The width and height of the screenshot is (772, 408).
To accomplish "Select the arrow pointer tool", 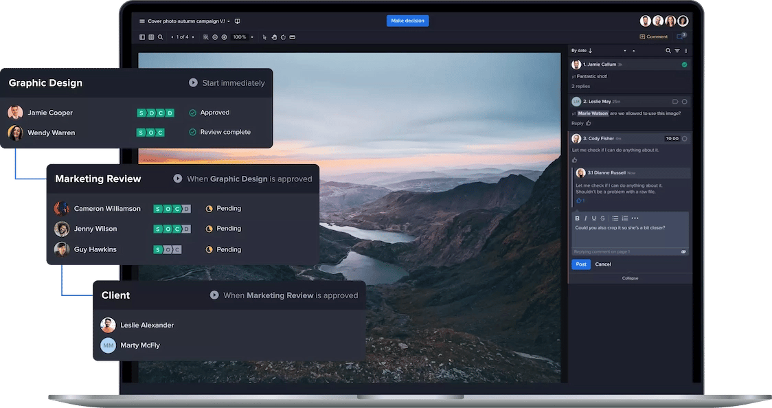I will coord(264,37).
